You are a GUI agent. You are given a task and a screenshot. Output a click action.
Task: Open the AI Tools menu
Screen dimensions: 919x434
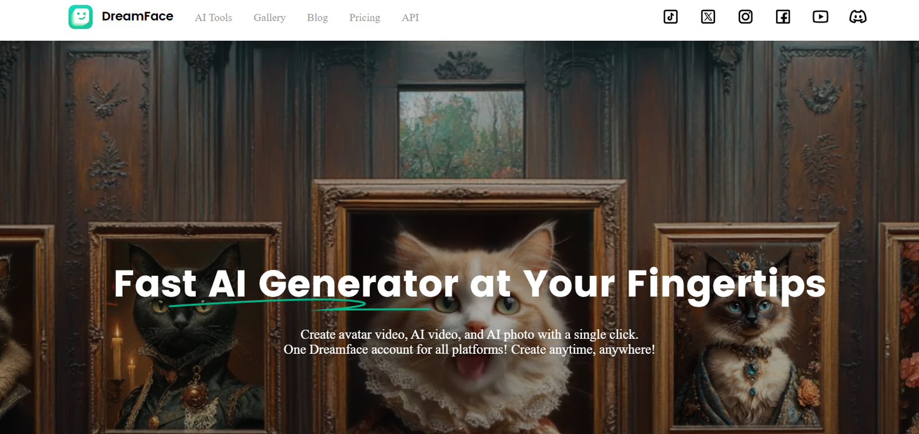click(213, 18)
